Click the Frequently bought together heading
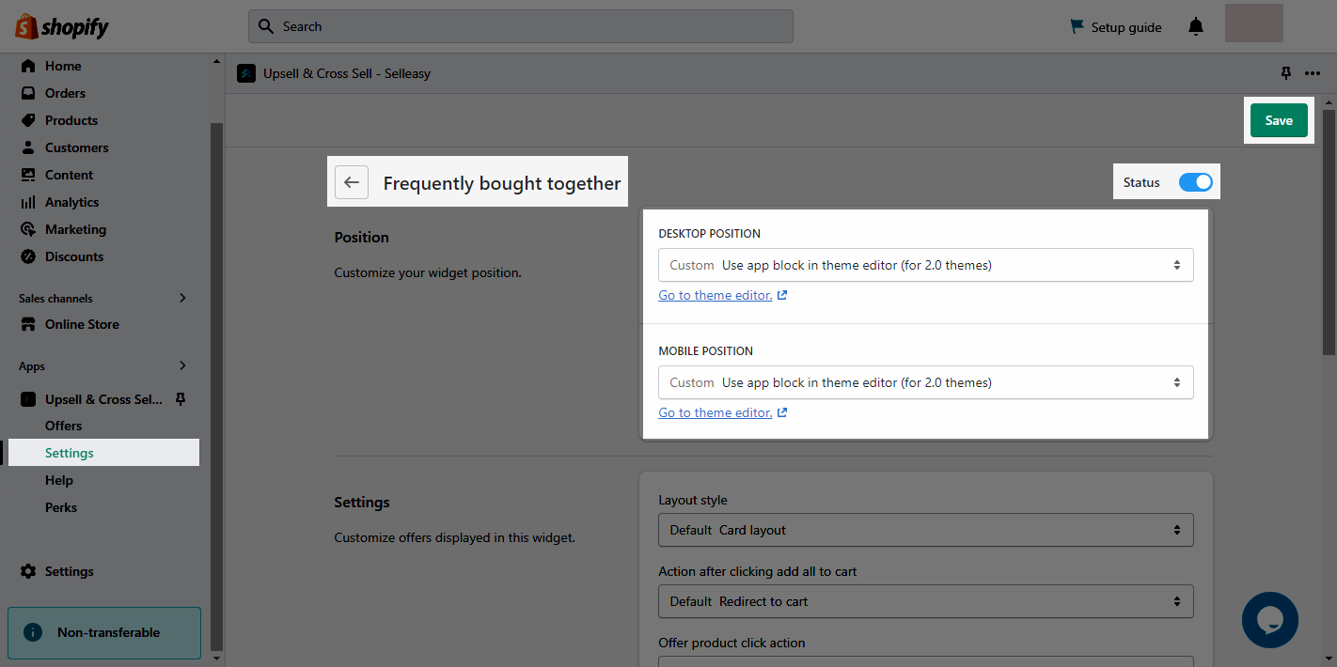The height and width of the screenshot is (667, 1337). (502, 183)
